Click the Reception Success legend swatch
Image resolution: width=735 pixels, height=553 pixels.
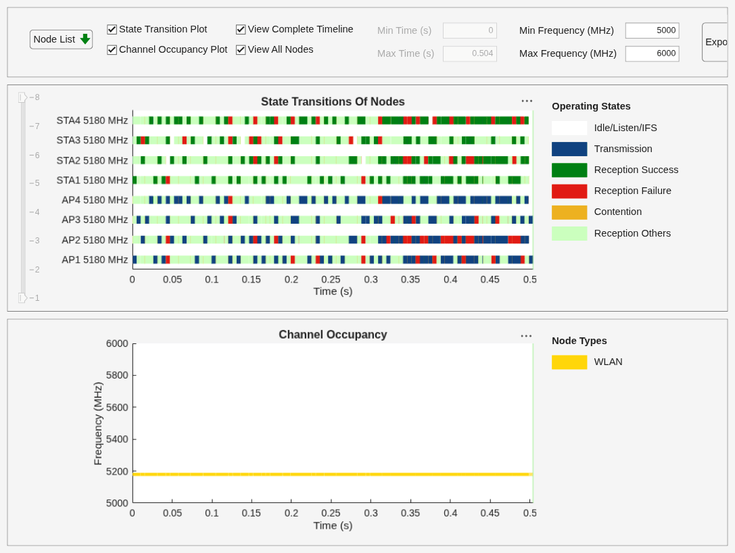[x=569, y=170]
